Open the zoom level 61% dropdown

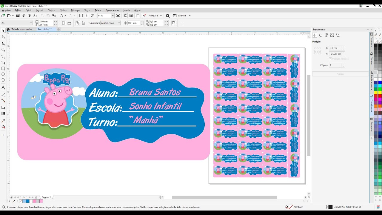(x=113, y=16)
